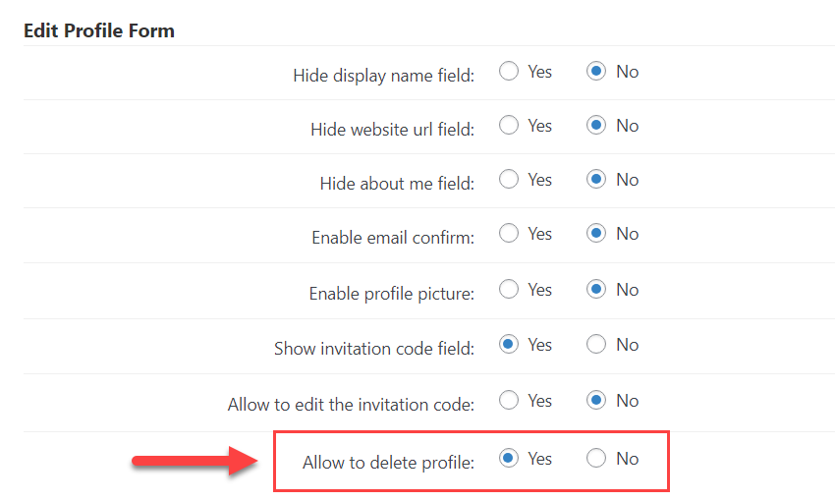Click the Allow to delete profile label
Viewport: 835px width, 501px height.
[388, 462]
